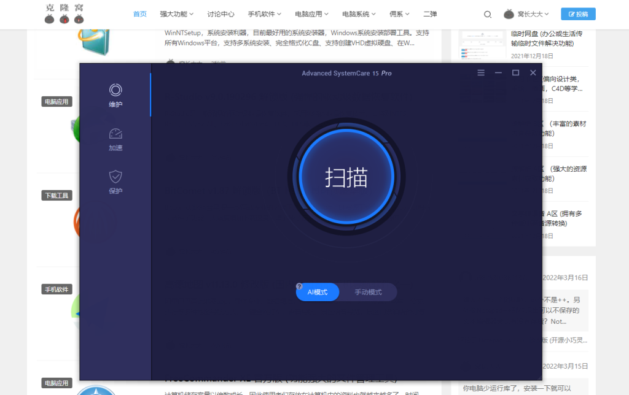This screenshot has height=395, width=629.
Task: Close the Advanced SystemCare window
Action: (533, 72)
